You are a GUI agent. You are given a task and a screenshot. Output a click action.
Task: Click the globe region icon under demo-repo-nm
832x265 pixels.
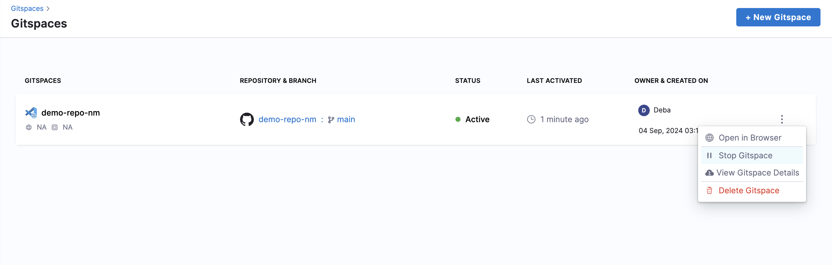[x=29, y=127]
